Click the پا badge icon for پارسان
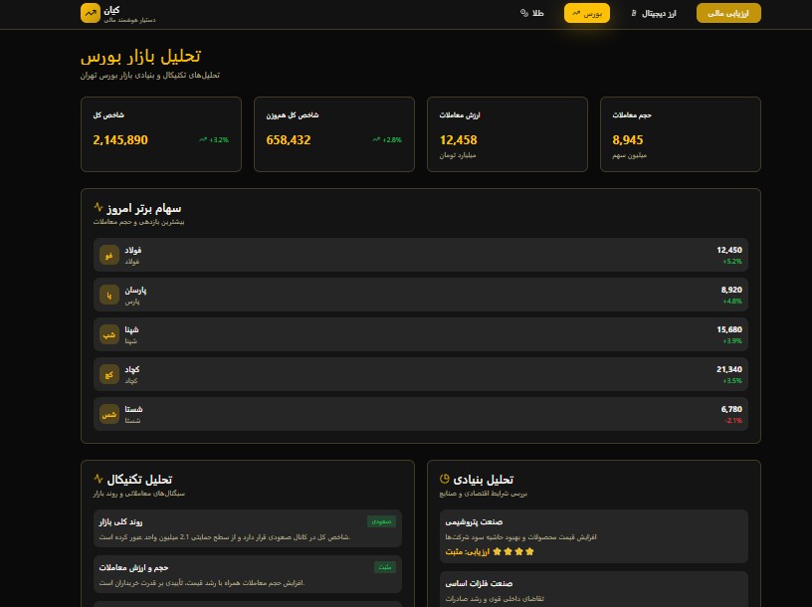Image resolution: width=812 pixels, height=607 pixels. coord(108,295)
